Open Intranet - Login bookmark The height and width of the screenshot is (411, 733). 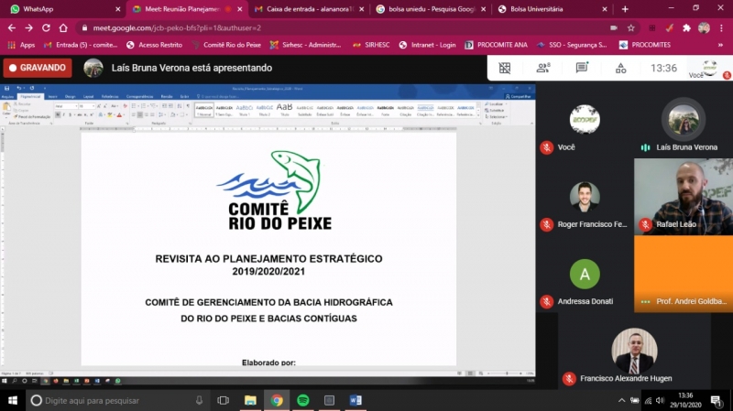(x=428, y=45)
